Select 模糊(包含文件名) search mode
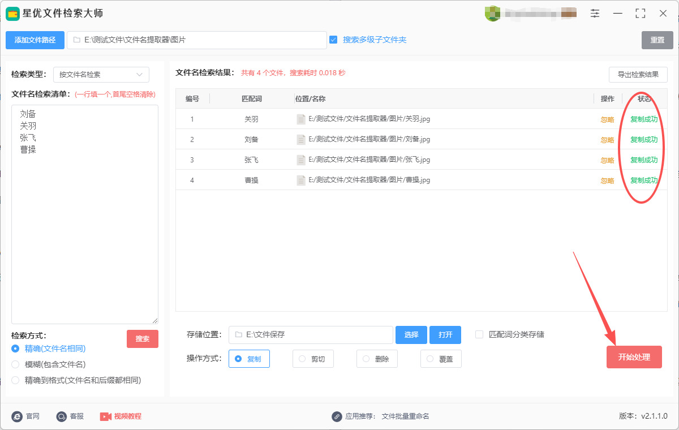 pos(15,364)
